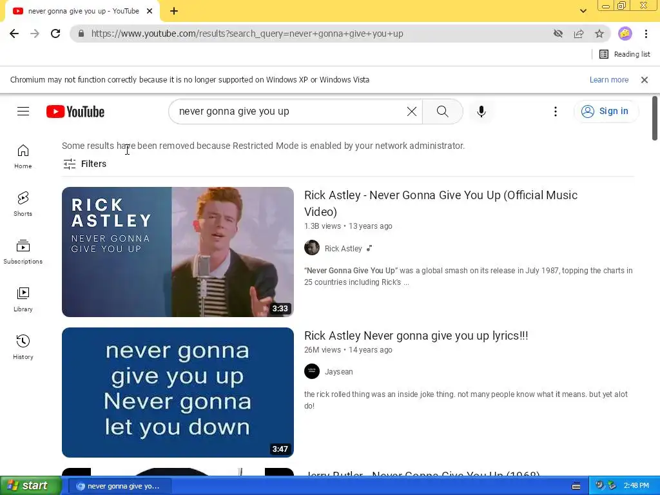
Task: Go to Home in sidebar
Action: pyautogui.click(x=23, y=157)
